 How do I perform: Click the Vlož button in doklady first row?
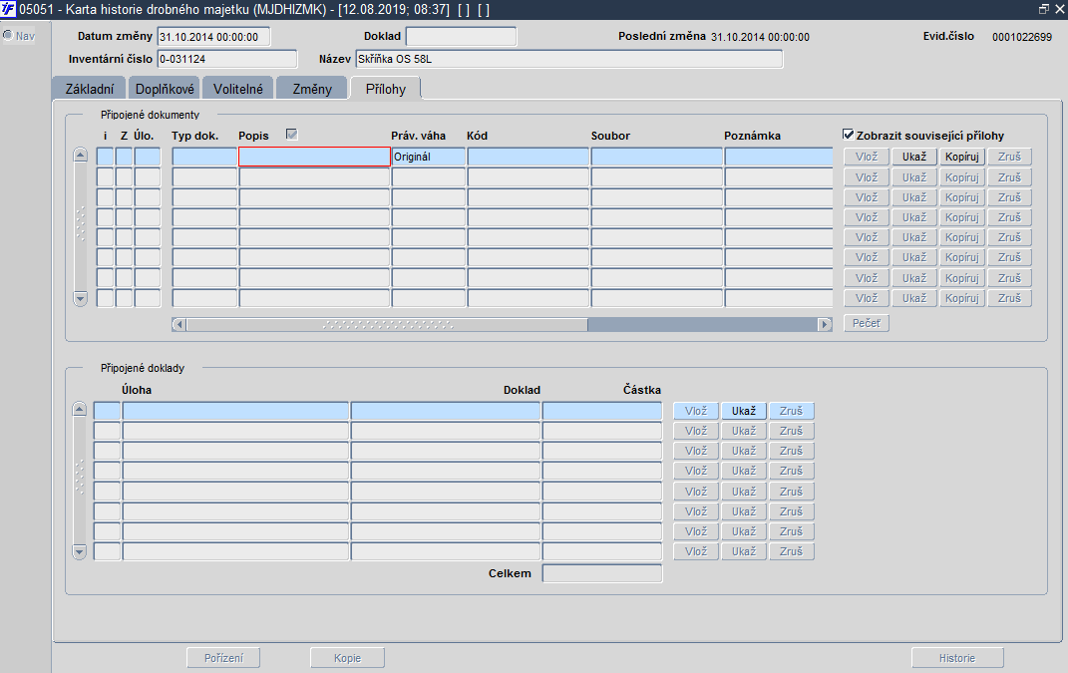[x=696, y=411]
